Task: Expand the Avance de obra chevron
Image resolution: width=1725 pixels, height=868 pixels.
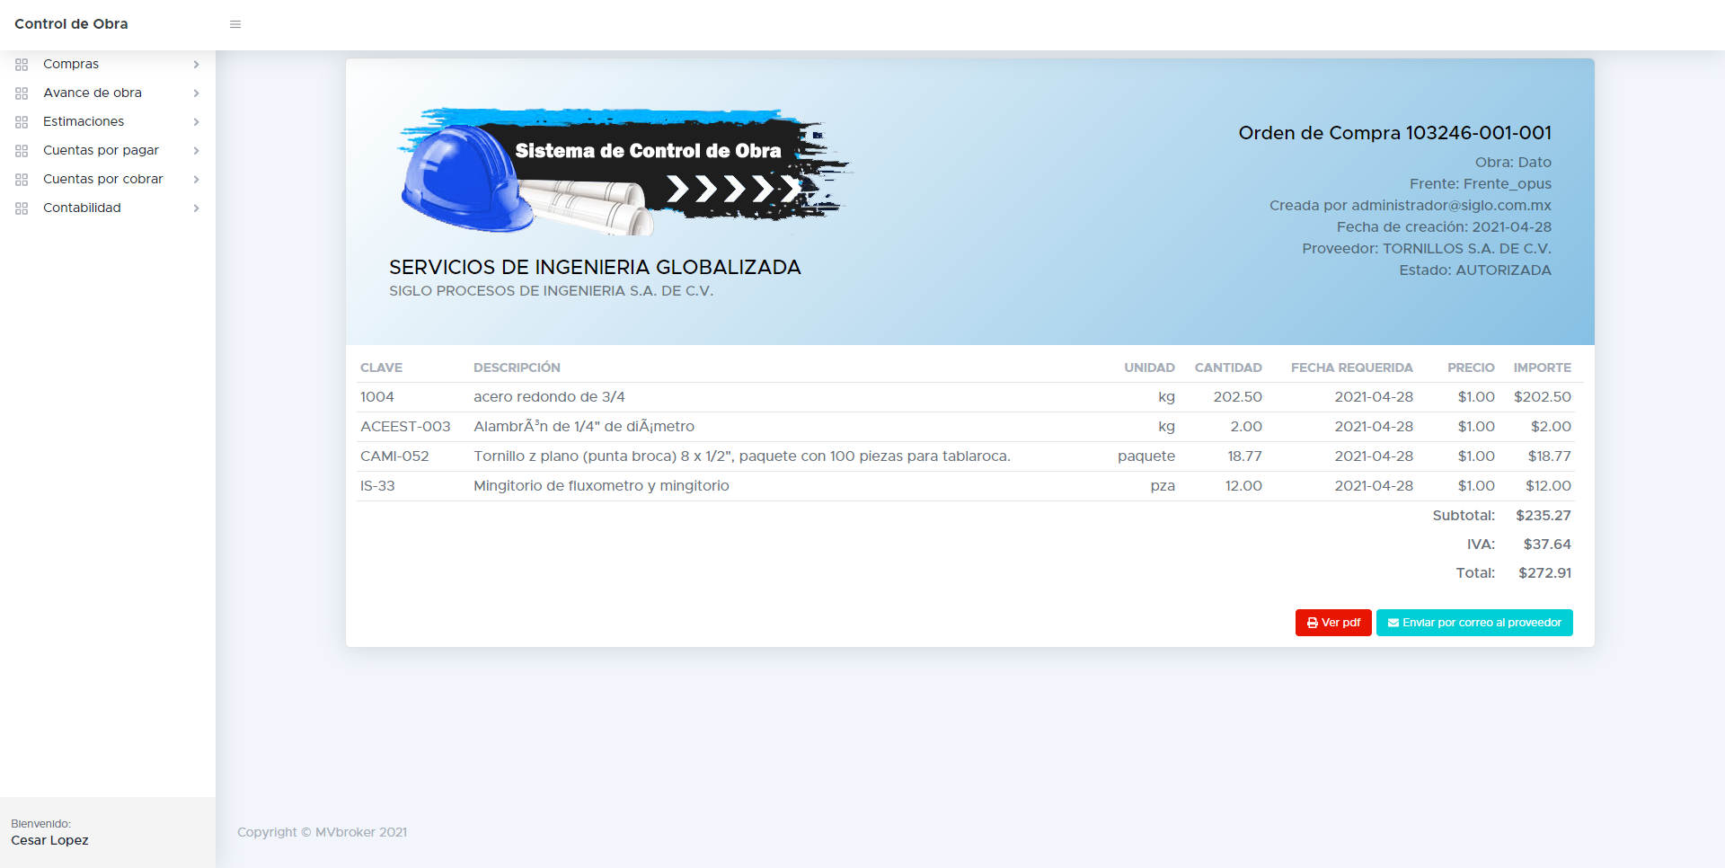Action: click(196, 93)
